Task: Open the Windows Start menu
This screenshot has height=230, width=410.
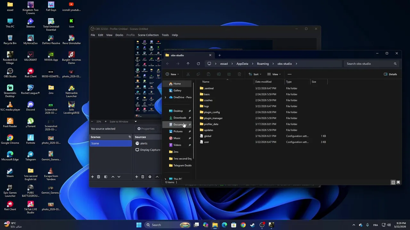Action: coord(139,225)
